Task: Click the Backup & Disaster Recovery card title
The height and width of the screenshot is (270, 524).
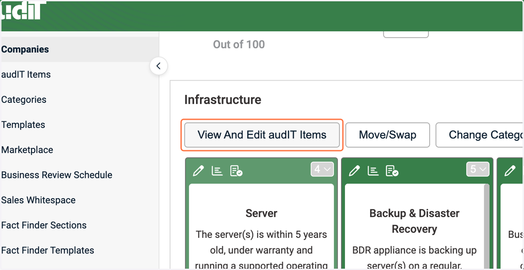Action: pyautogui.click(x=414, y=221)
